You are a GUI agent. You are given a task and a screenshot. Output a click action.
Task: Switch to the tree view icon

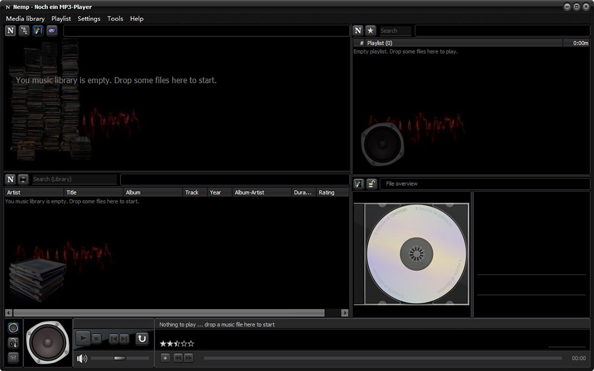pyautogui.click(x=24, y=31)
